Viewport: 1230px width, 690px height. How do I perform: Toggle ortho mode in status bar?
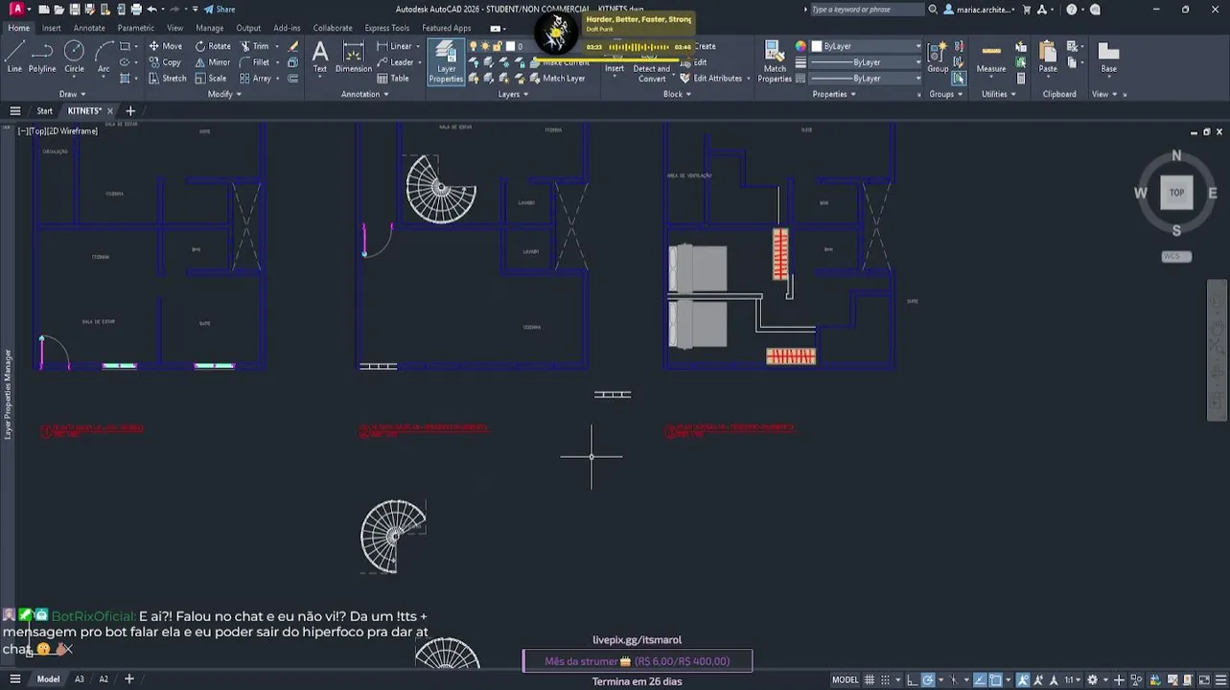click(913, 680)
